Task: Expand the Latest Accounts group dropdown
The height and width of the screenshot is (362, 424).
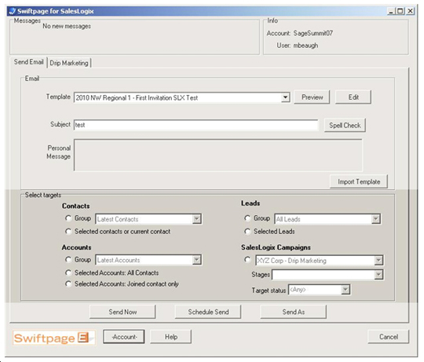Action: pos(197,260)
